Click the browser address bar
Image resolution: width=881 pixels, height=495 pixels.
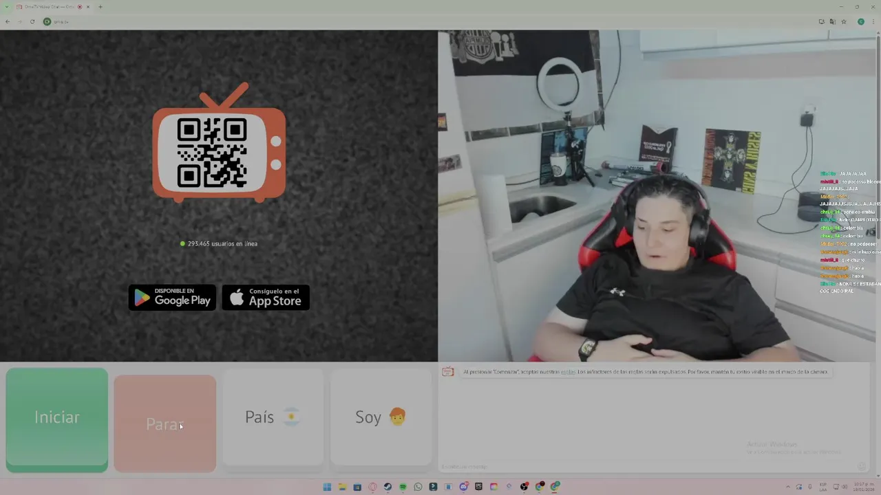point(427,21)
